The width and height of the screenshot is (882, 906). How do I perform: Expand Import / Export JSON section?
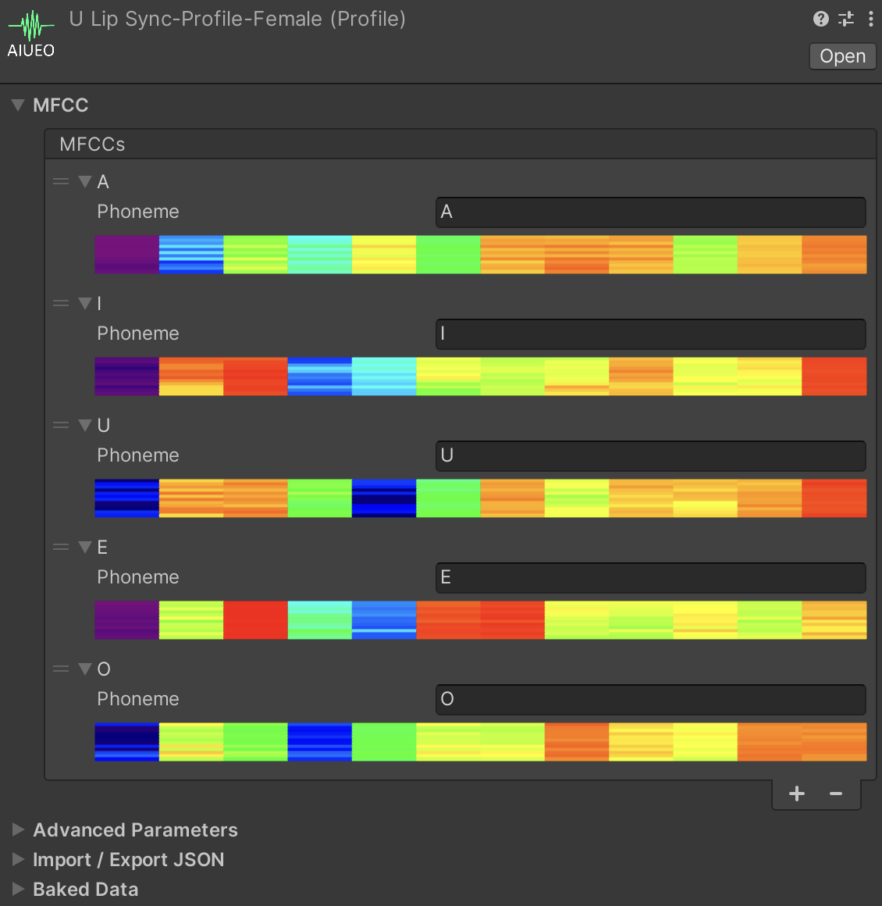coord(18,859)
